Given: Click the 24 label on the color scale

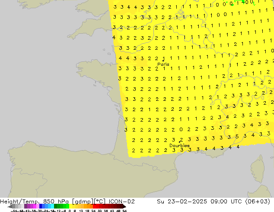Looking at the screenshot, I should click(x=93, y=211).
